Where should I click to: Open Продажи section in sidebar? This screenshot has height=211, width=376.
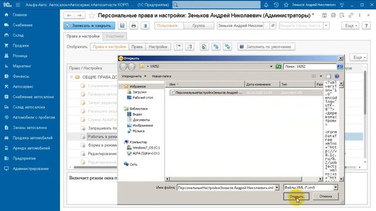pyautogui.click(x=21, y=46)
